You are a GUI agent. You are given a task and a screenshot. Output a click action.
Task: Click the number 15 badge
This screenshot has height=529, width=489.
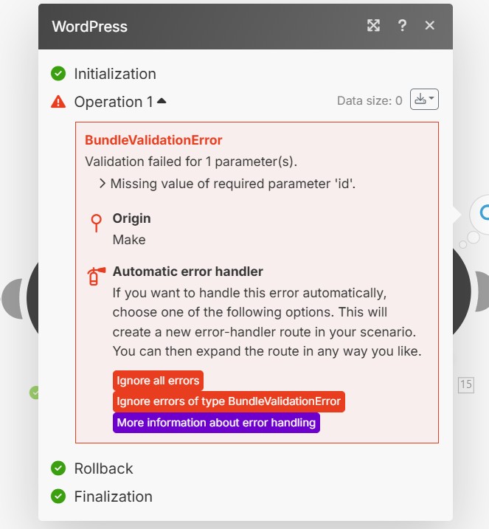point(465,384)
